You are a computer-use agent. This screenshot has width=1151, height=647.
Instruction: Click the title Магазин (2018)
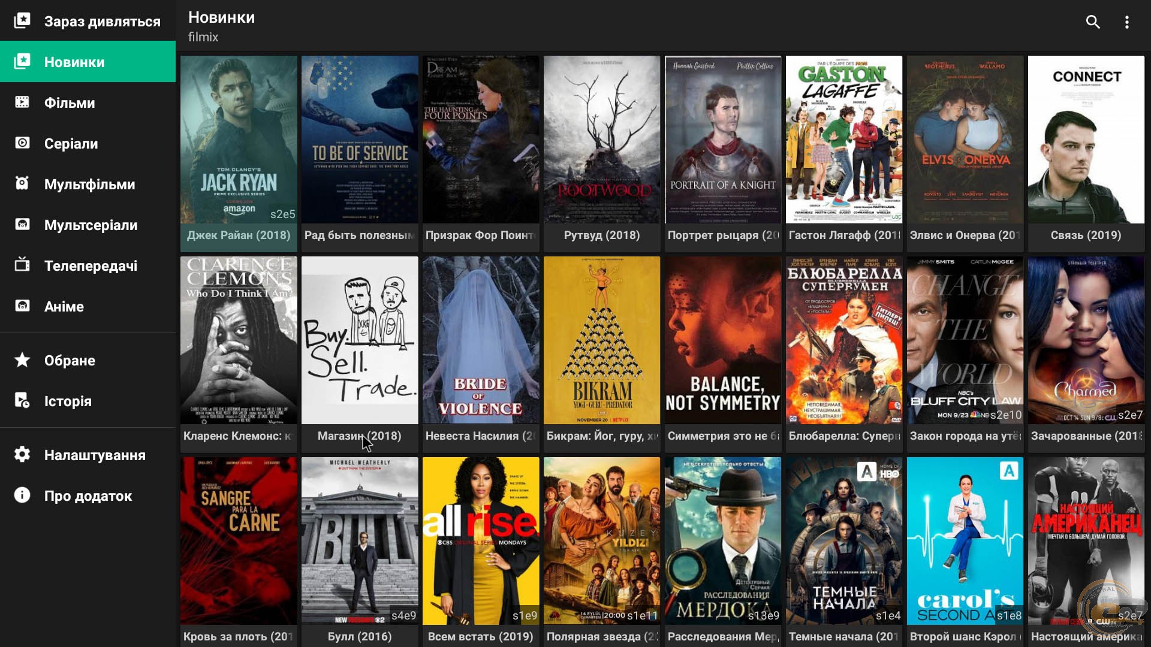[359, 436]
